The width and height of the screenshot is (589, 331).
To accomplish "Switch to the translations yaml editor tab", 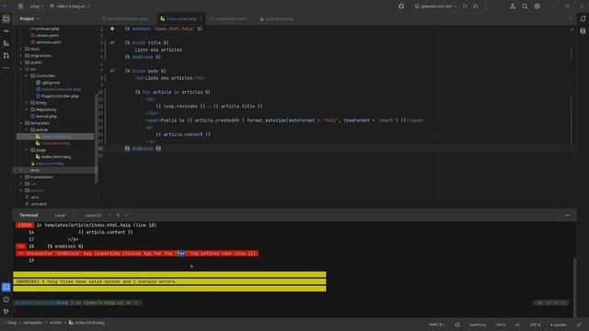I will click(229, 18).
